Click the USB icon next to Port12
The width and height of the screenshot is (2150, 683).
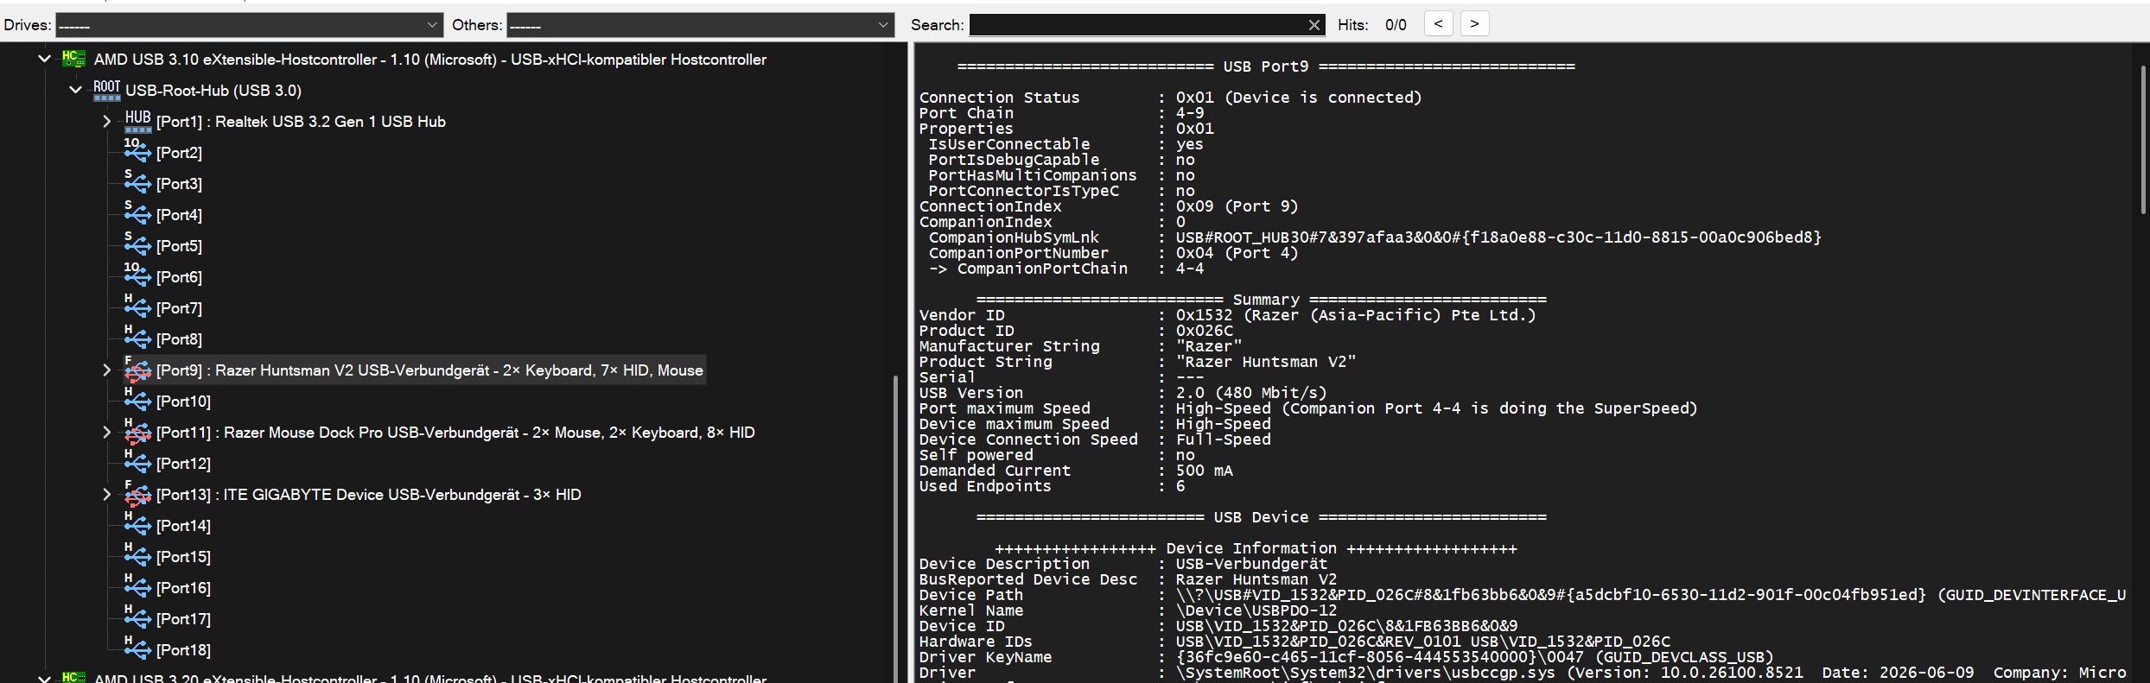tap(137, 463)
